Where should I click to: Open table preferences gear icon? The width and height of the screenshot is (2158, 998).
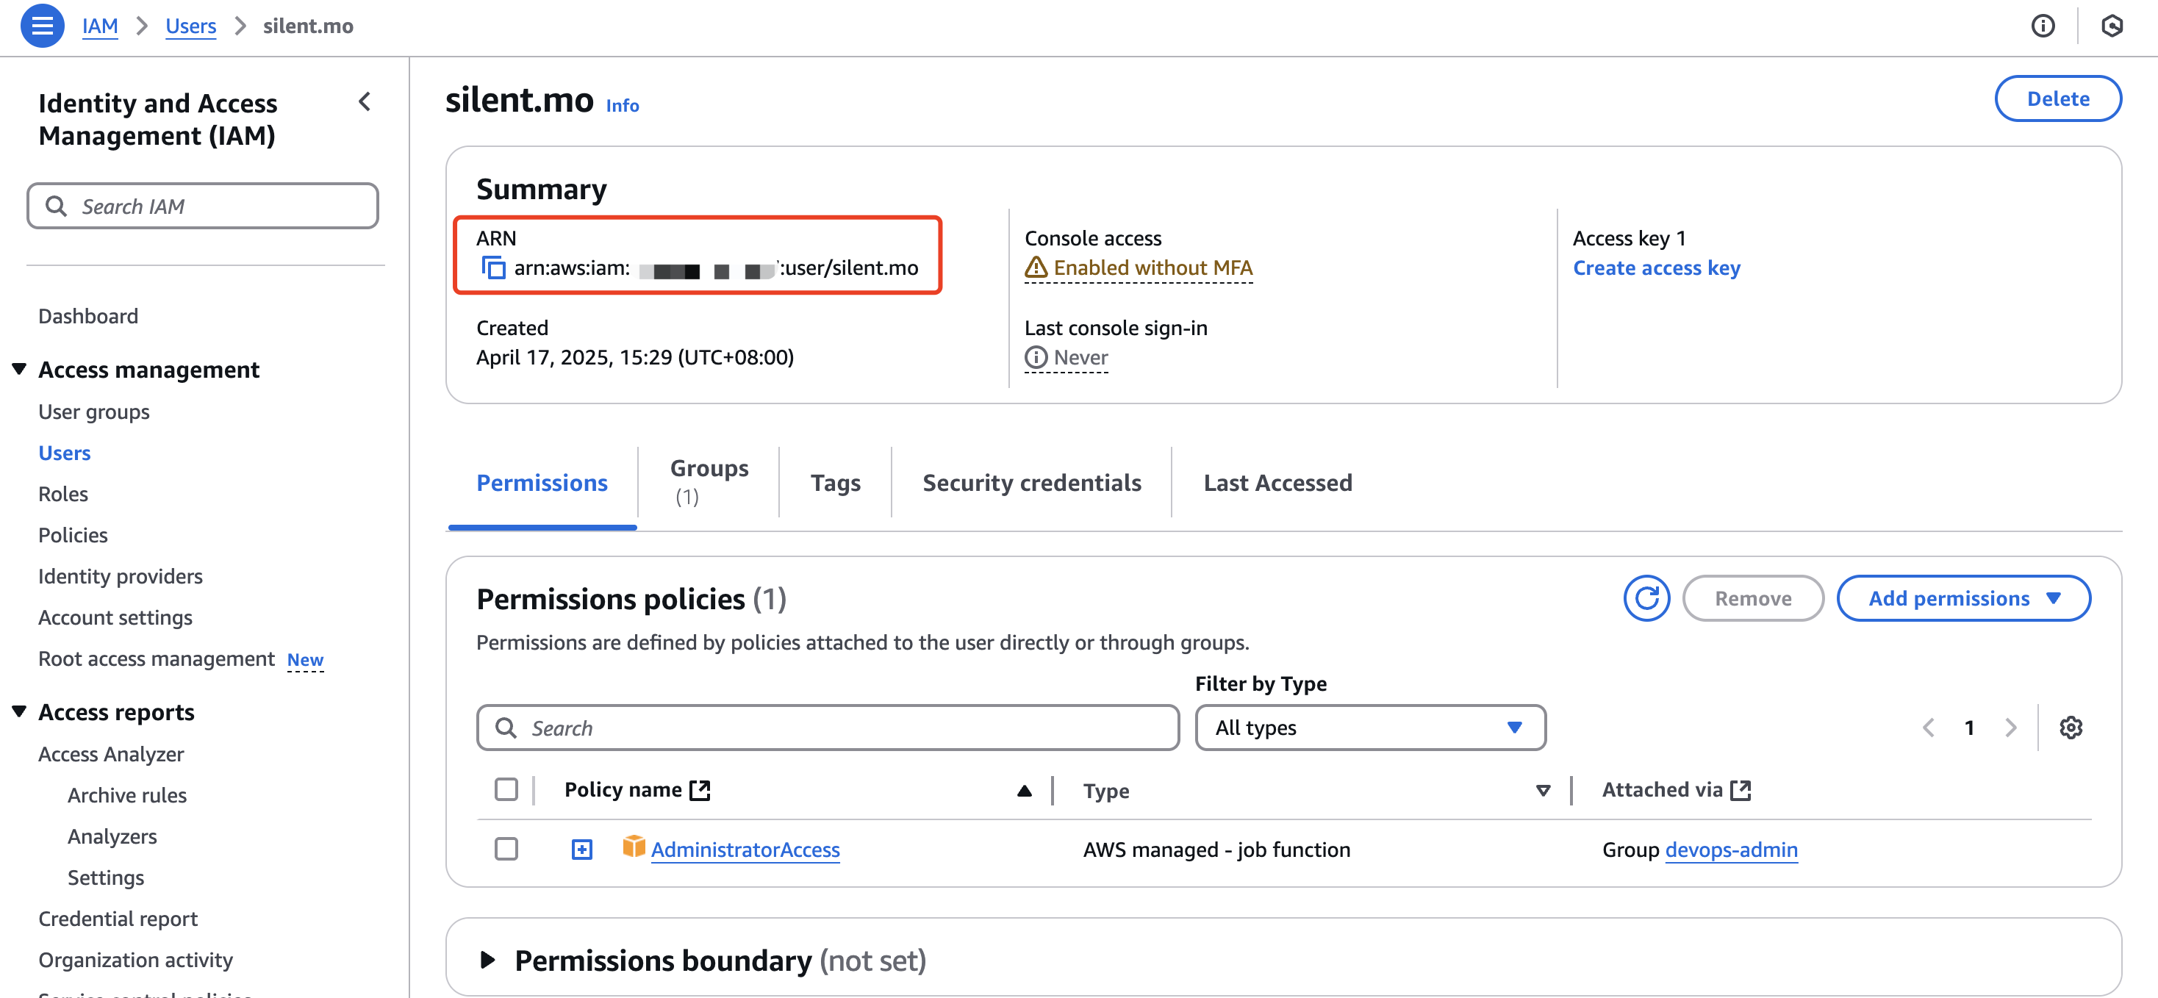tap(2070, 728)
